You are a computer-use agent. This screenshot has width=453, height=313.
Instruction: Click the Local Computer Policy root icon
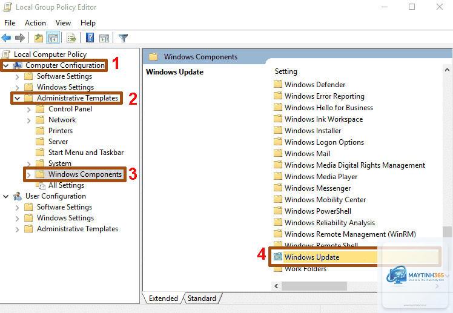click(x=6, y=54)
